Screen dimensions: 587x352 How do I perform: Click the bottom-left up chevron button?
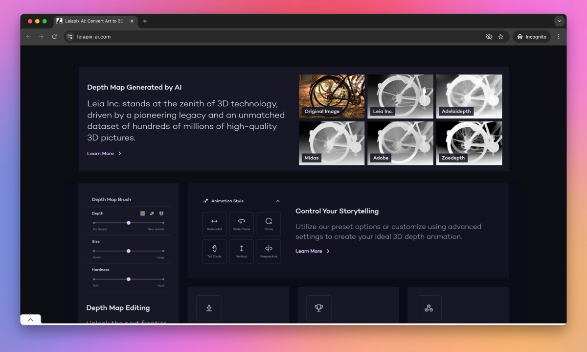[x=30, y=320]
